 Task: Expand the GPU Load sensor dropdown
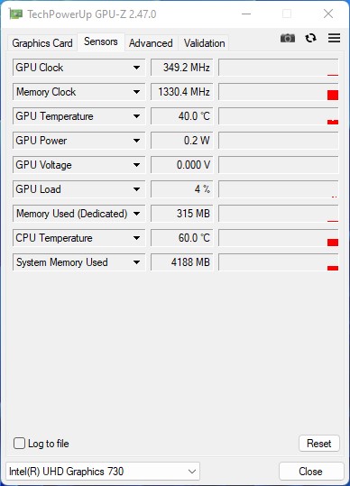pos(136,189)
